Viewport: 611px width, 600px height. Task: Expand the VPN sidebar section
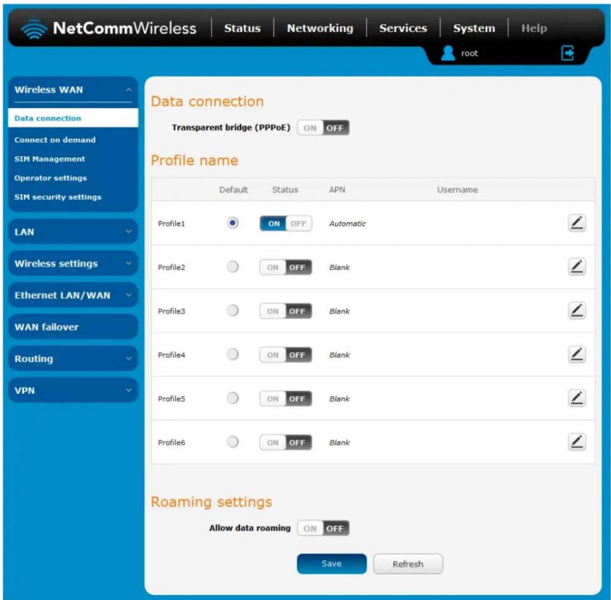point(73,391)
